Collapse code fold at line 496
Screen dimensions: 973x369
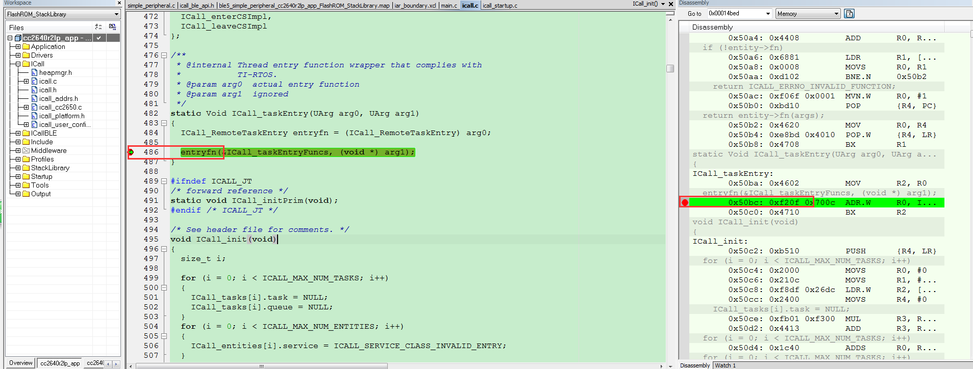(x=164, y=249)
